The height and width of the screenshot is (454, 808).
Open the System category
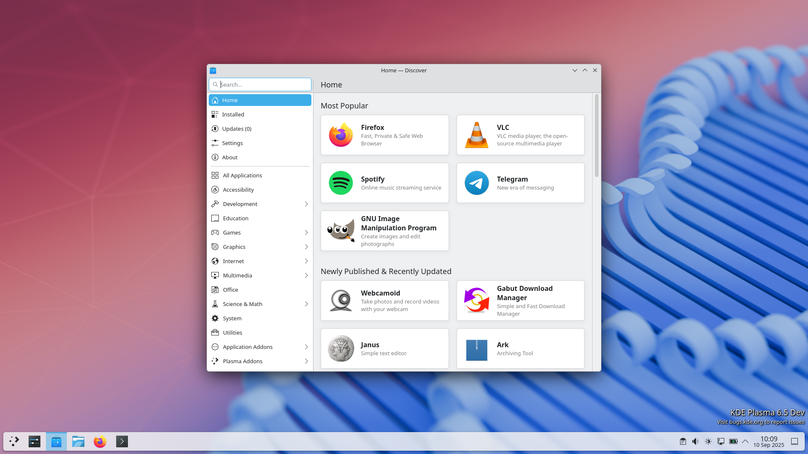coord(260,318)
